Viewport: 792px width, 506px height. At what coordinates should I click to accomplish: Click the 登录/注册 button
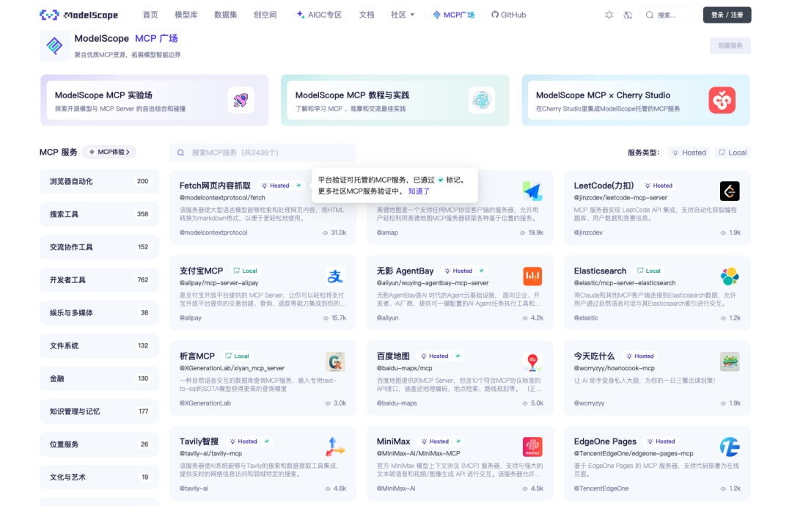(x=727, y=13)
